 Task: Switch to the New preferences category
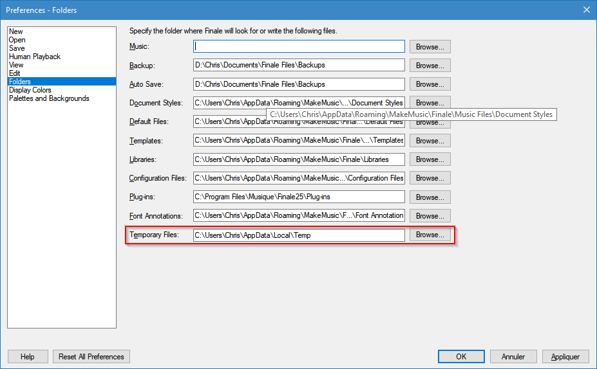[x=16, y=32]
